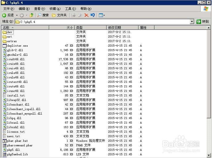The height and width of the screenshot is (158, 212).
Task: Select the icudt49.dll file icon
Action: click(x=5, y=59)
